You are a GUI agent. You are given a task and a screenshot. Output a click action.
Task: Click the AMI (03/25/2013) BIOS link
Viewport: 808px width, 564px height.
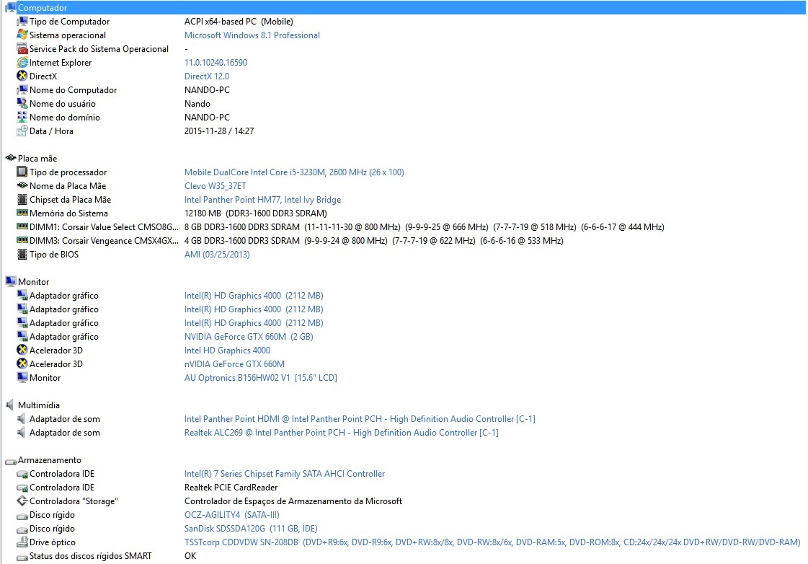tap(217, 255)
